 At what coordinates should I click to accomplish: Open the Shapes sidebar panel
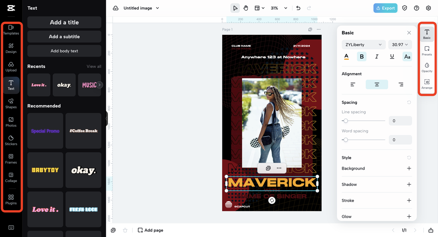(x=11, y=104)
